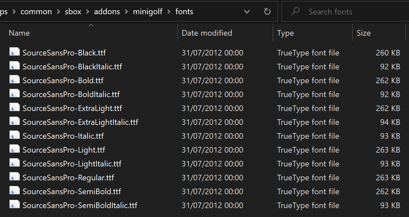Image resolution: width=409 pixels, height=217 pixels.
Task: Expand the chevron after addons in path
Action: tap(126, 12)
